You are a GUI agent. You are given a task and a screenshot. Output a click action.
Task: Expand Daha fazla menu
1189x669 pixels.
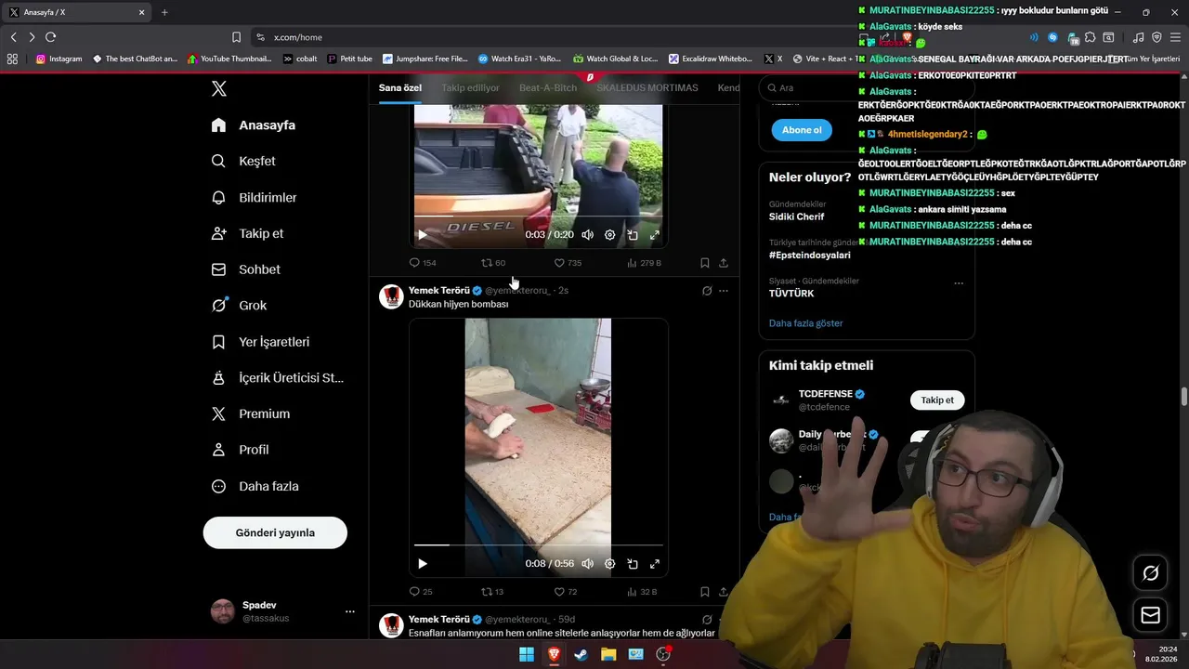click(x=255, y=486)
